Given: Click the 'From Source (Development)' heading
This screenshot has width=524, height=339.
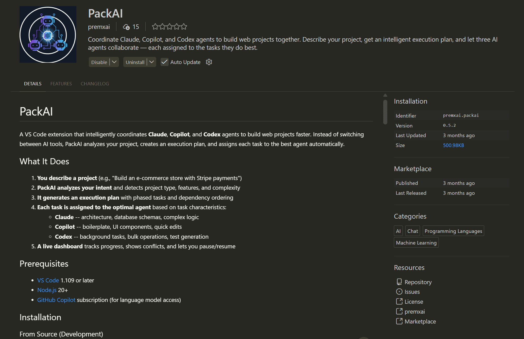Looking at the screenshot, I should (61, 334).
